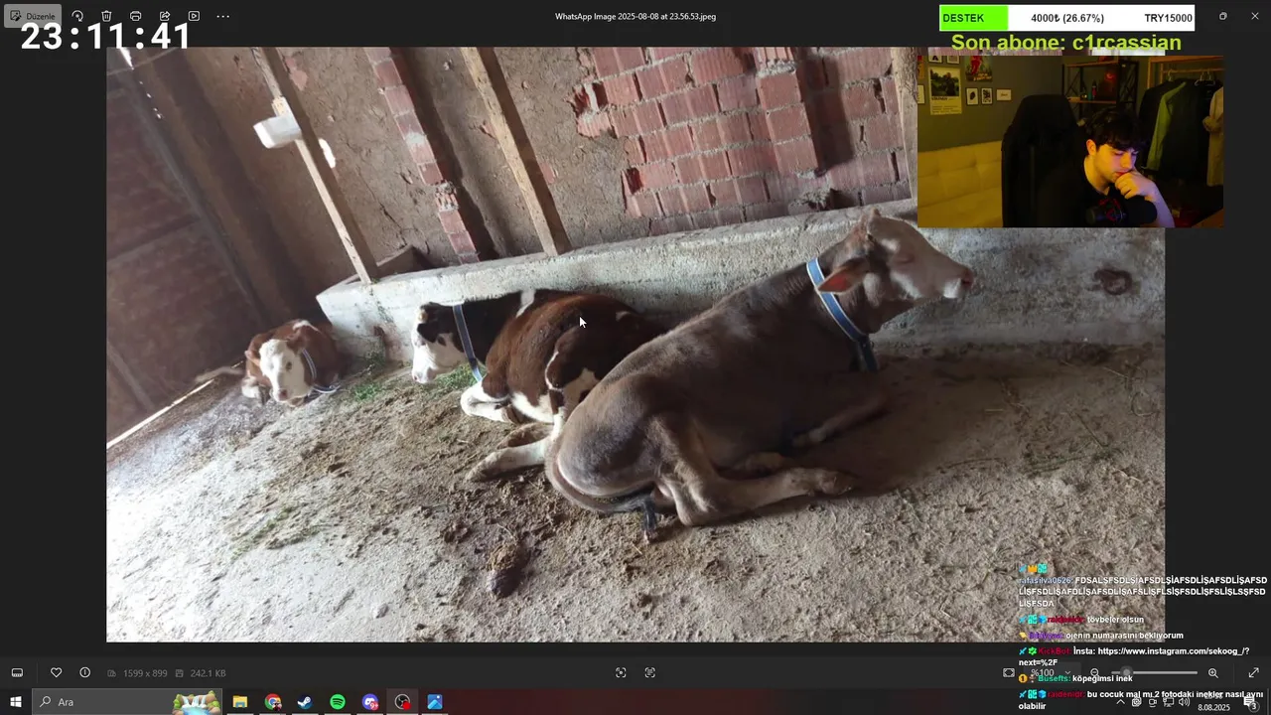Click the 8.08.2025 taskbar date
This screenshot has width=1271, height=715.
1213,708
